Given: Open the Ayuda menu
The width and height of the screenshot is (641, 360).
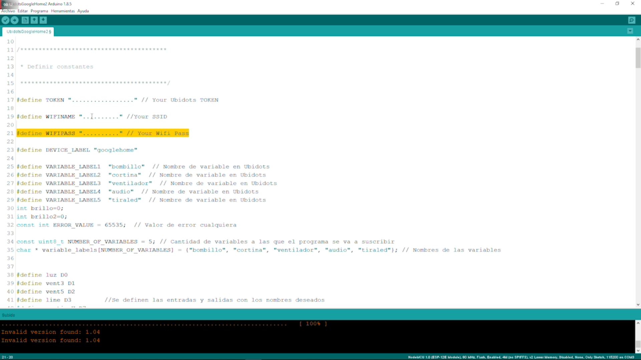Looking at the screenshot, I should [83, 11].
